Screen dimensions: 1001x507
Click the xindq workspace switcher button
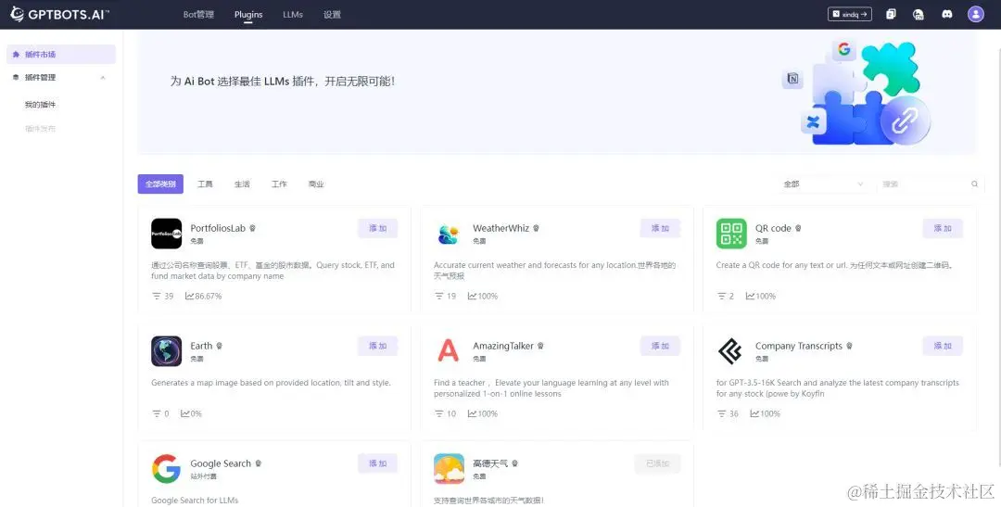pyautogui.click(x=850, y=14)
